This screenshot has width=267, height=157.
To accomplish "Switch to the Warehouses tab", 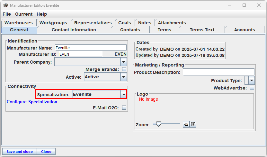I will pos(19,23).
